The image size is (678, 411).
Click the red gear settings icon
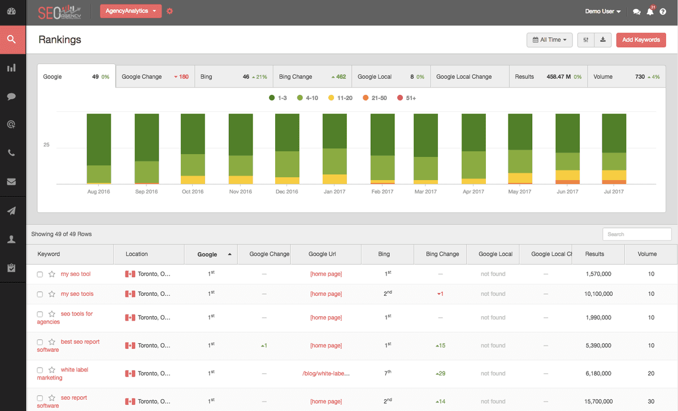point(170,11)
